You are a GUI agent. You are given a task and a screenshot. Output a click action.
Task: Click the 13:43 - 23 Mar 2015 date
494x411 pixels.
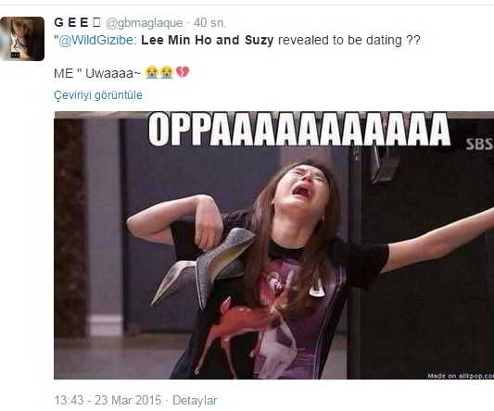pos(108,400)
